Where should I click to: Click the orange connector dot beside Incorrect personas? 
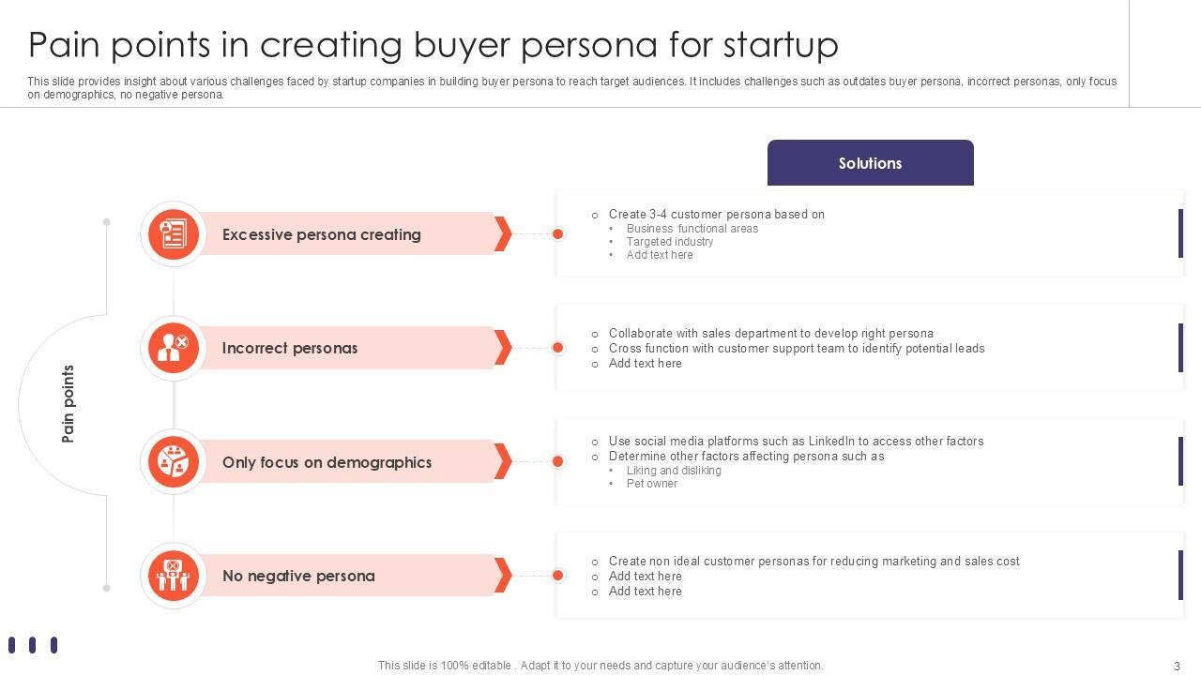point(558,348)
